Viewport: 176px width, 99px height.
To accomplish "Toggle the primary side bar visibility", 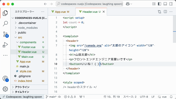I will [159, 4].
